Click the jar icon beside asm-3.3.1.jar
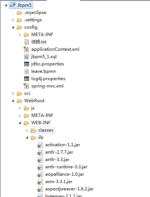Screen dimensions: 150x197 click(x=40, y=182)
